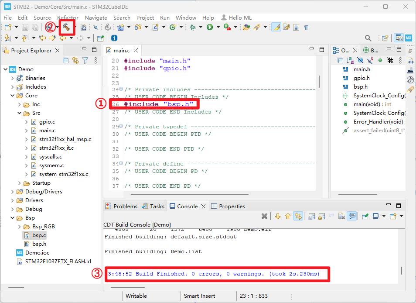Viewport: 416px width, 303px height.
Task: Toggle Block Selection mode icon
Action: coord(296,27)
